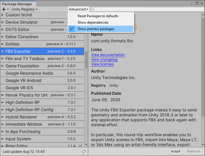Image resolution: width=205 pixels, height=156 pixels.
Task: Click the plus add package icon
Action: click(x=4, y=9)
